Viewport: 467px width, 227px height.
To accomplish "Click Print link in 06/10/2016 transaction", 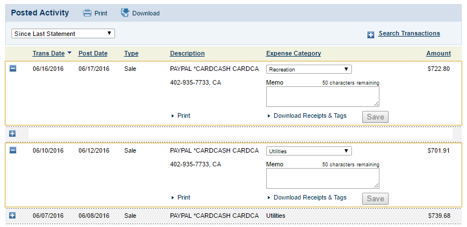I will (x=181, y=197).
